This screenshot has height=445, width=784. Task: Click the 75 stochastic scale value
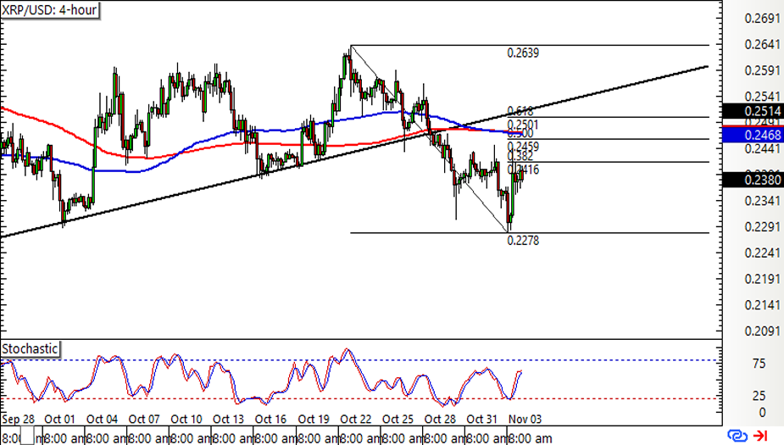759,364
